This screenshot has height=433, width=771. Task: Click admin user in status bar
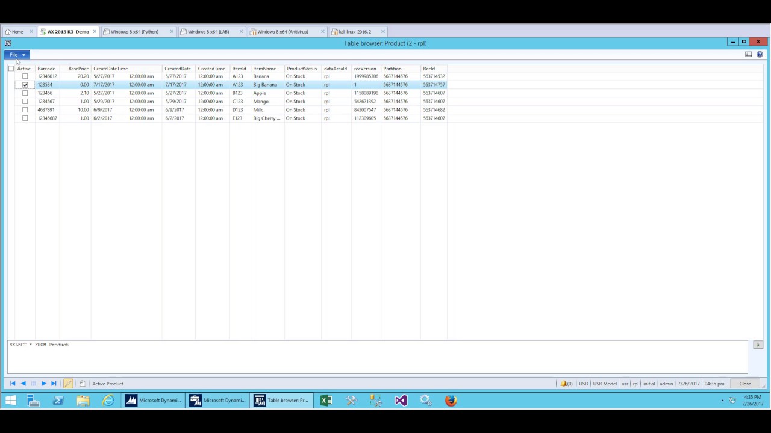(x=666, y=384)
